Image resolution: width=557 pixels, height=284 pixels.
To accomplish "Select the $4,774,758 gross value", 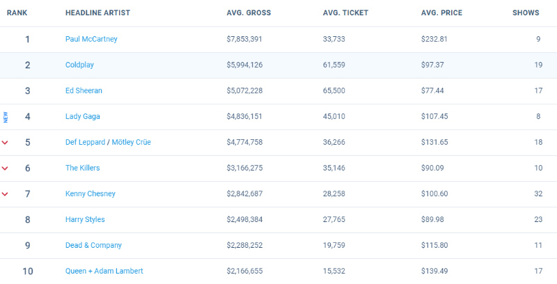I will 244,142.
